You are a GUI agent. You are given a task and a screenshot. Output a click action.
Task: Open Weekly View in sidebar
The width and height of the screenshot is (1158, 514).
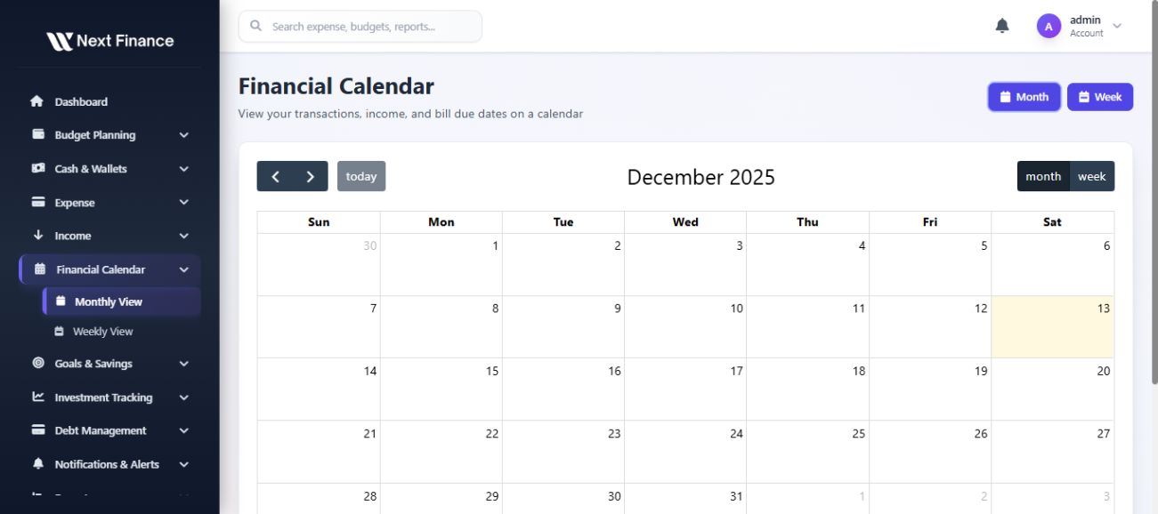(102, 332)
